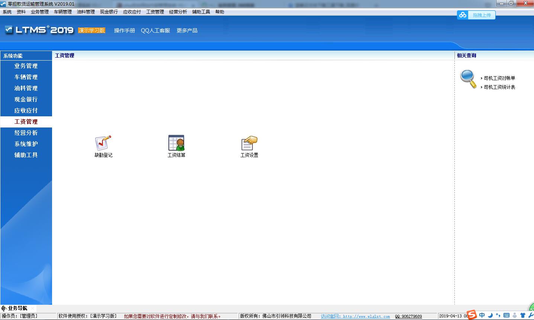
Task: Open the 车辆管理 menu in the menu bar
Action: point(63,12)
